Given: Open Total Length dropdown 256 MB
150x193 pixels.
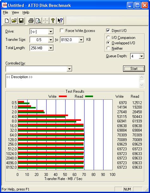Looking at the screenshot, I should [x=51, y=48].
